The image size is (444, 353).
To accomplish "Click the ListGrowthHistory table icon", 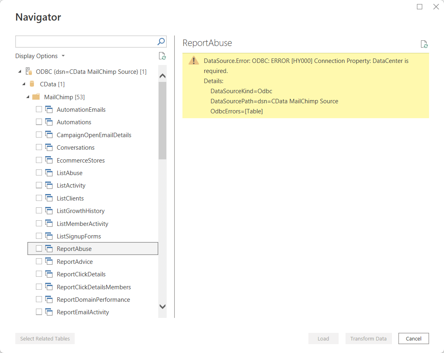I will point(49,211).
